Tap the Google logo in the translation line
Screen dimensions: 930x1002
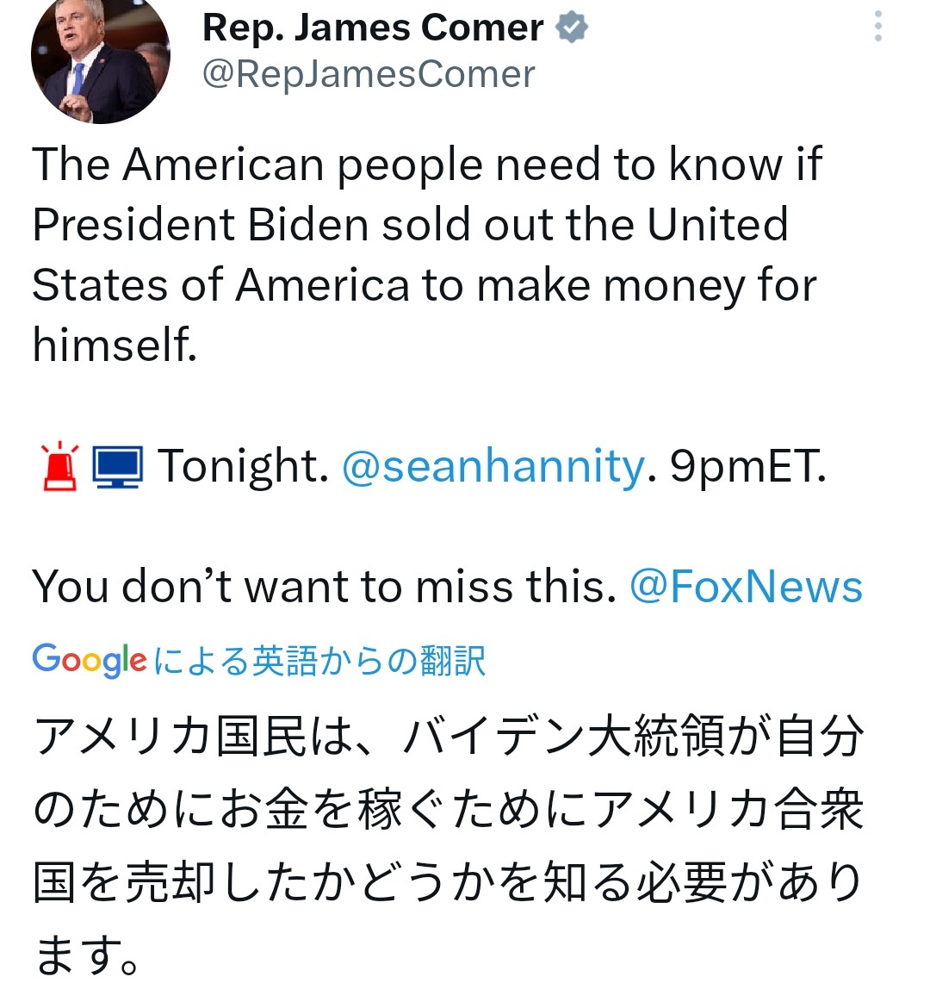tap(90, 660)
